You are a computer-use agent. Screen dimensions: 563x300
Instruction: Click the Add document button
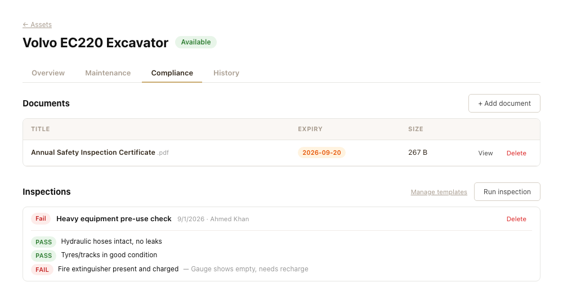click(504, 104)
